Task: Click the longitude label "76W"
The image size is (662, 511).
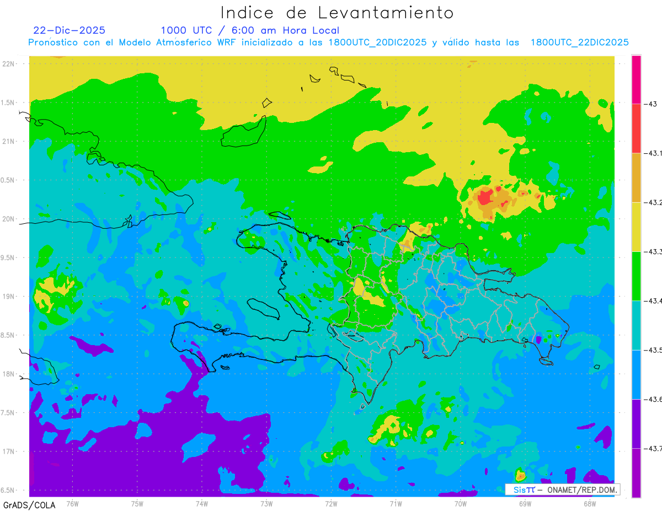Action: [x=72, y=503]
